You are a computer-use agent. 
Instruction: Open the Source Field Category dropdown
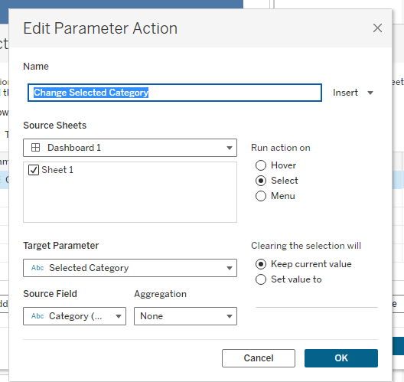[74, 316]
